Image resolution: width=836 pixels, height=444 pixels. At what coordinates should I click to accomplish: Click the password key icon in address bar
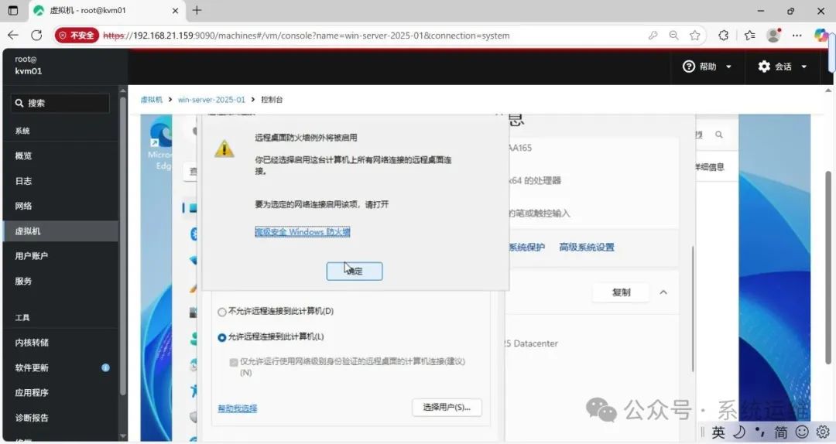coord(653,35)
